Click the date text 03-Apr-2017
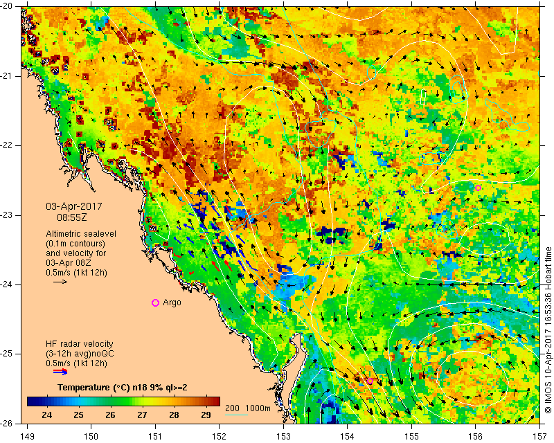Screen dimensions: 554x443 (x=74, y=206)
